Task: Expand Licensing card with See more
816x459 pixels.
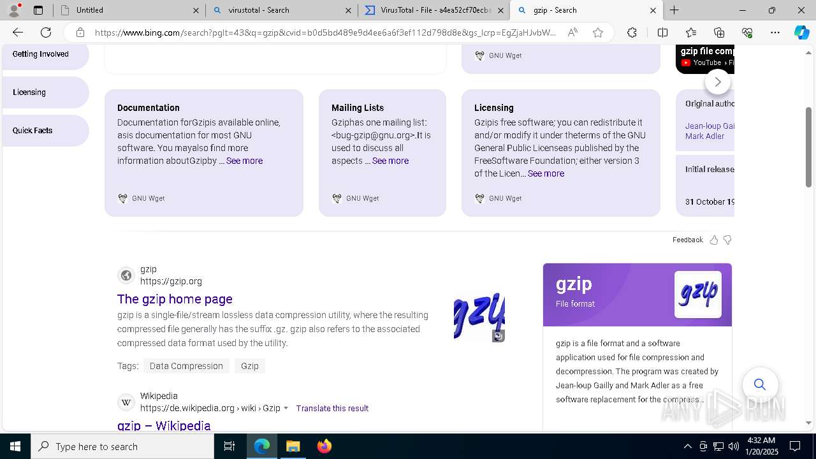Action: (546, 173)
